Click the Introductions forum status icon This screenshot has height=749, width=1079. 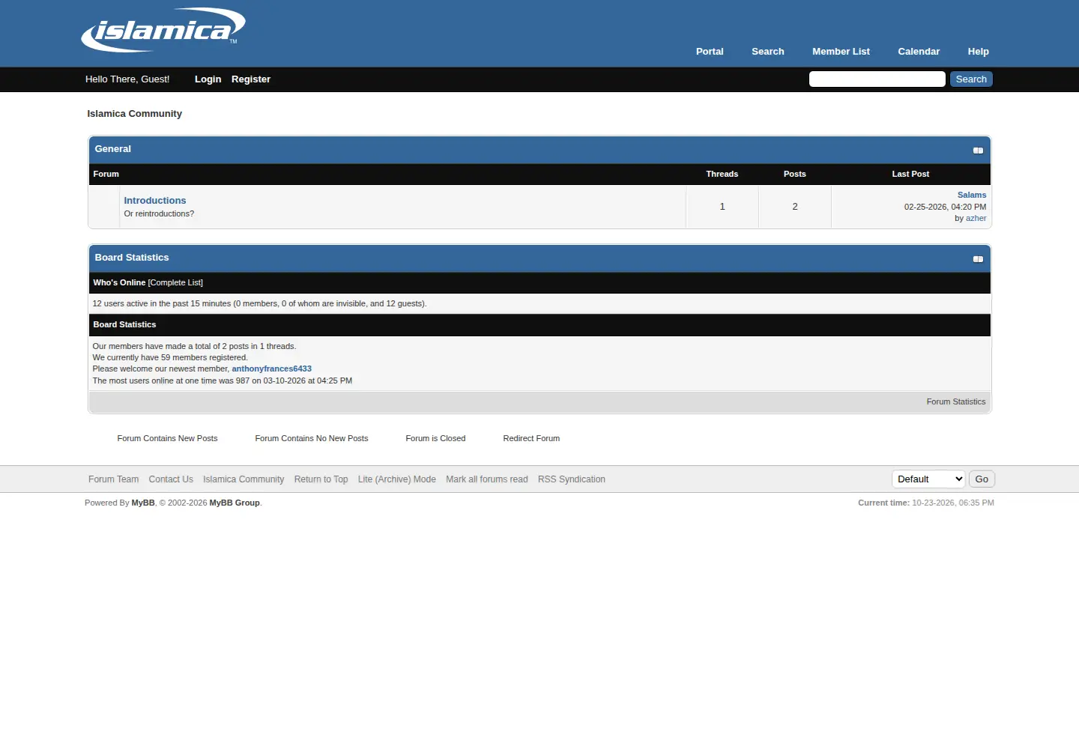click(x=104, y=207)
